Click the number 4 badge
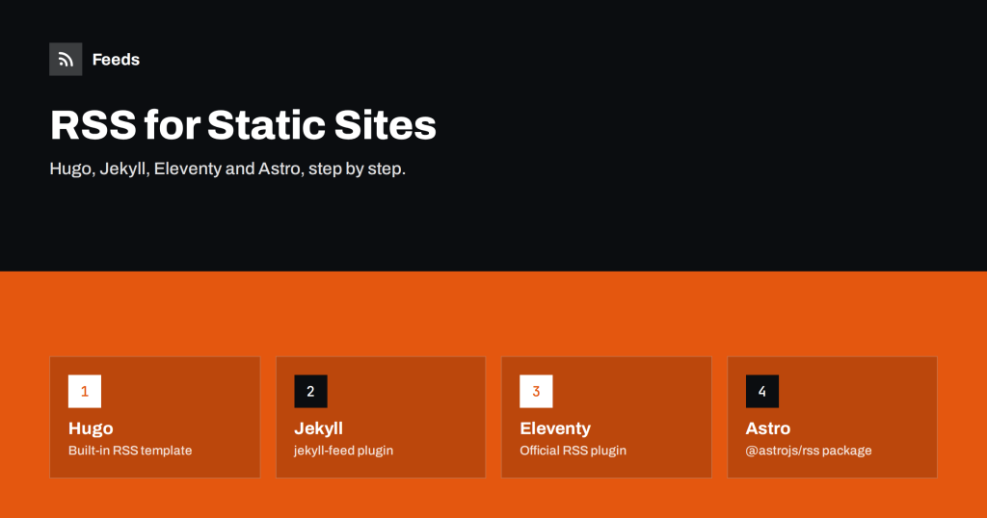Image resolution: width=987 pixels, height=518 pixels. click(x=762, y=391)
